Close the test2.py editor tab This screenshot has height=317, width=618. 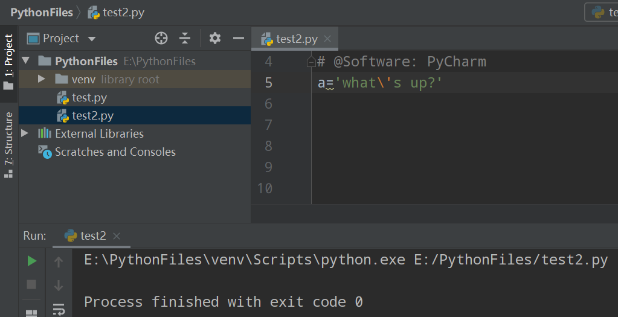tap(327, 39)
